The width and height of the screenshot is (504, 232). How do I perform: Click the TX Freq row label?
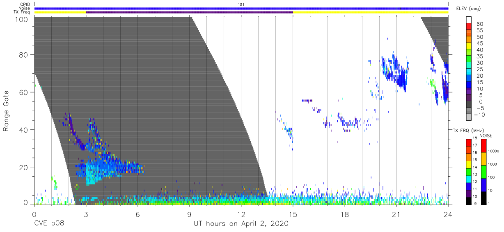point(23,12)
